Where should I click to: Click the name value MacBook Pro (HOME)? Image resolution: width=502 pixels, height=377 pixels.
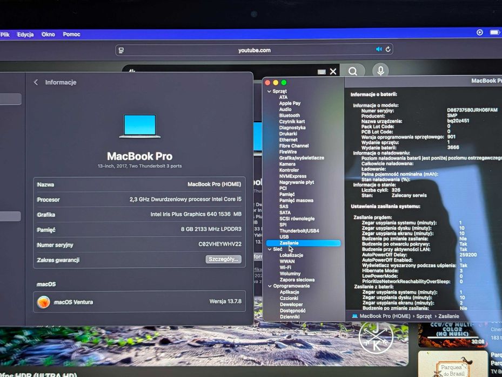pos(214,184)
